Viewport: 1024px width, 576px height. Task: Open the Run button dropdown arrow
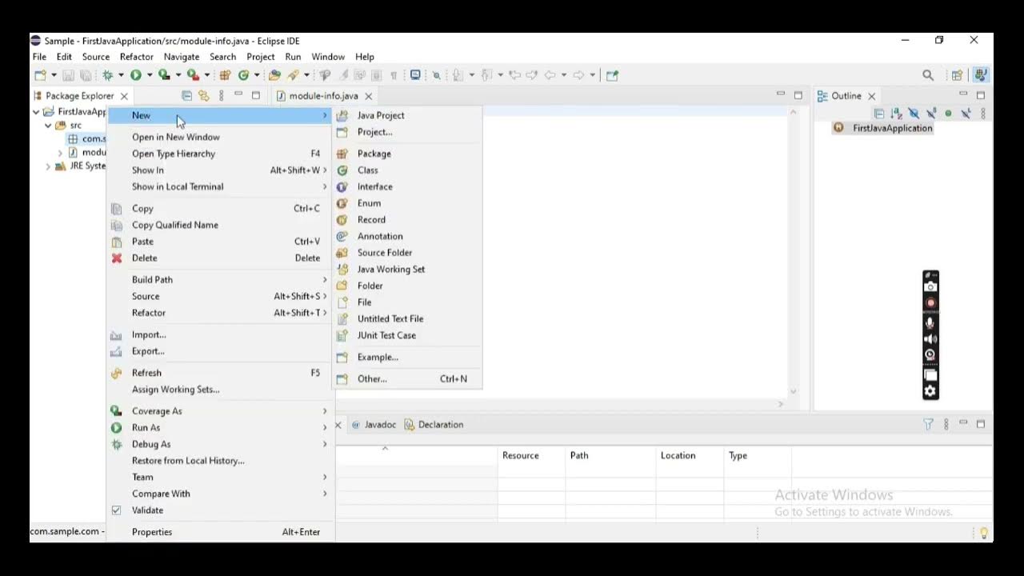click(x=149, y=75)
